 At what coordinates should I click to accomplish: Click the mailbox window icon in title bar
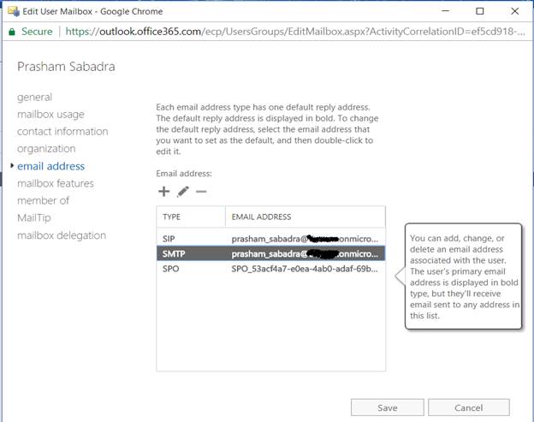[x=14, y=11]
